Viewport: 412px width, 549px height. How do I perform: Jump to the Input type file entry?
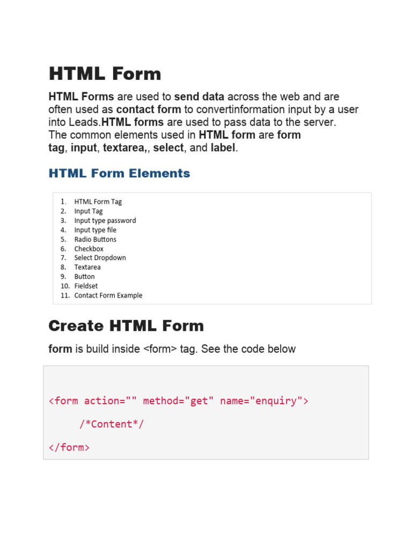[95, 230]
